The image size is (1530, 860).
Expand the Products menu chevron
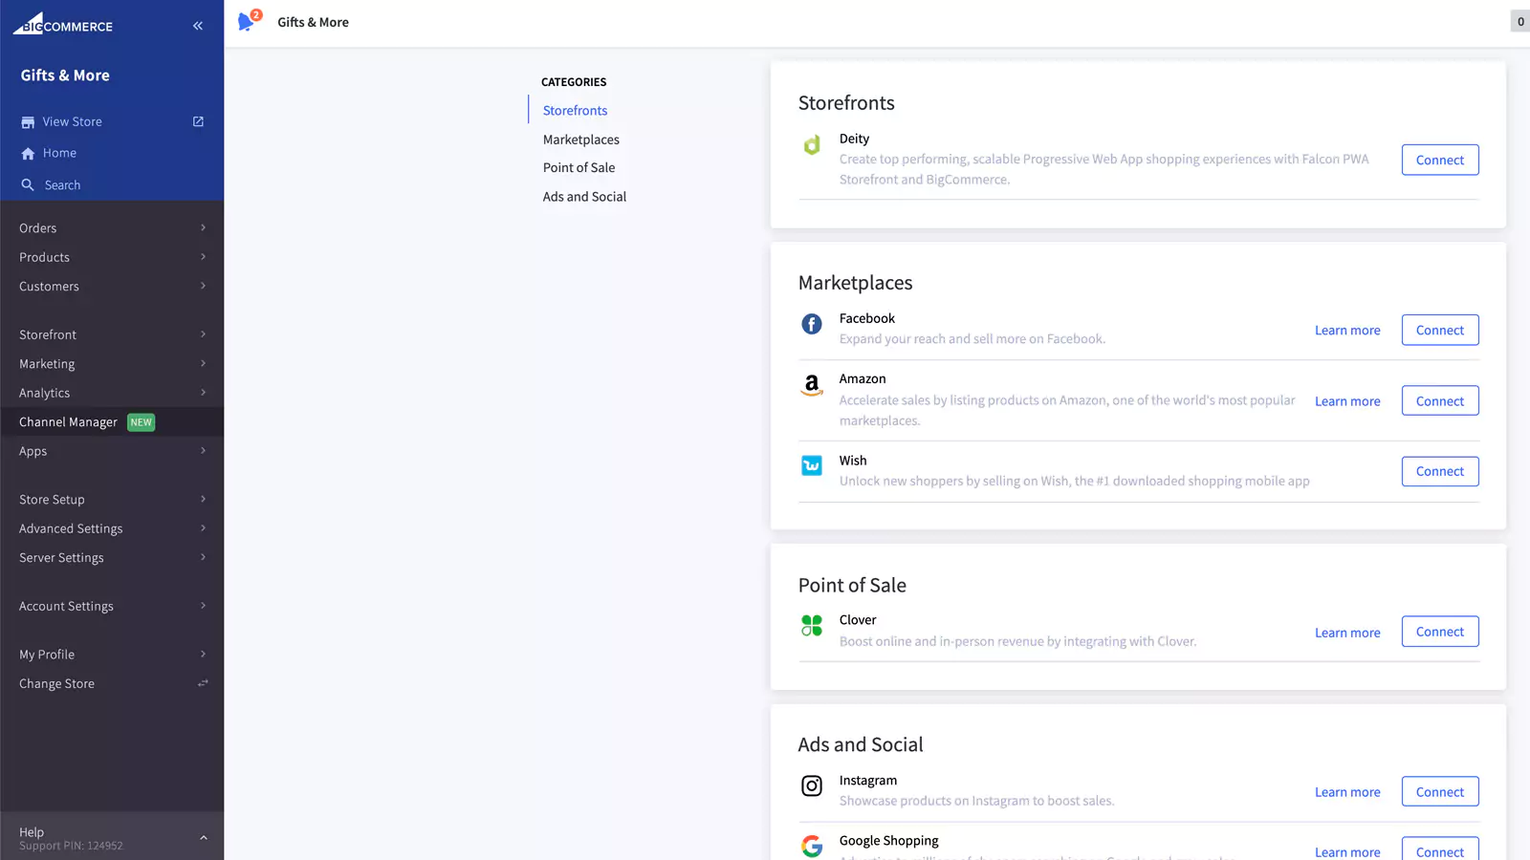pos(203,257)
